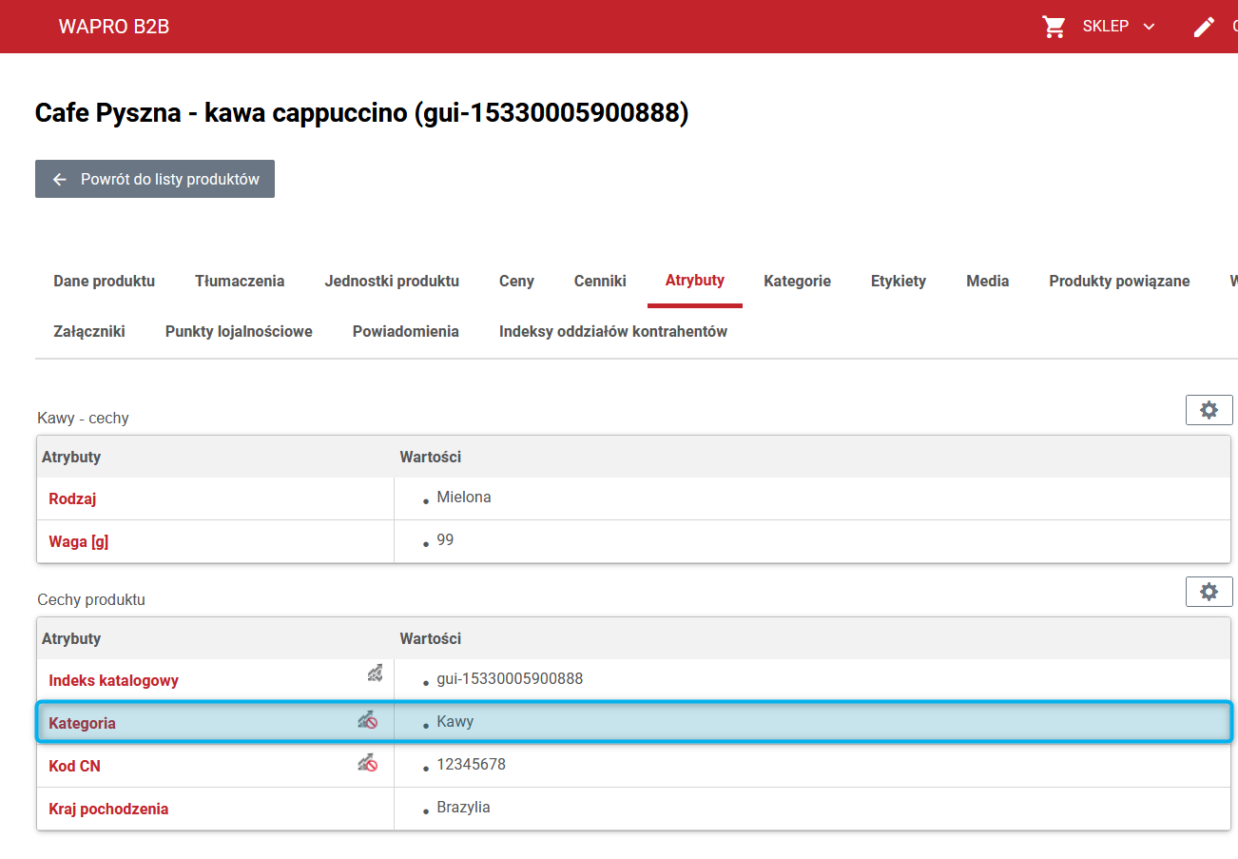Open Punkty lojalnościowe tab
The image size is (1238, 859).
tap(239, 332)
